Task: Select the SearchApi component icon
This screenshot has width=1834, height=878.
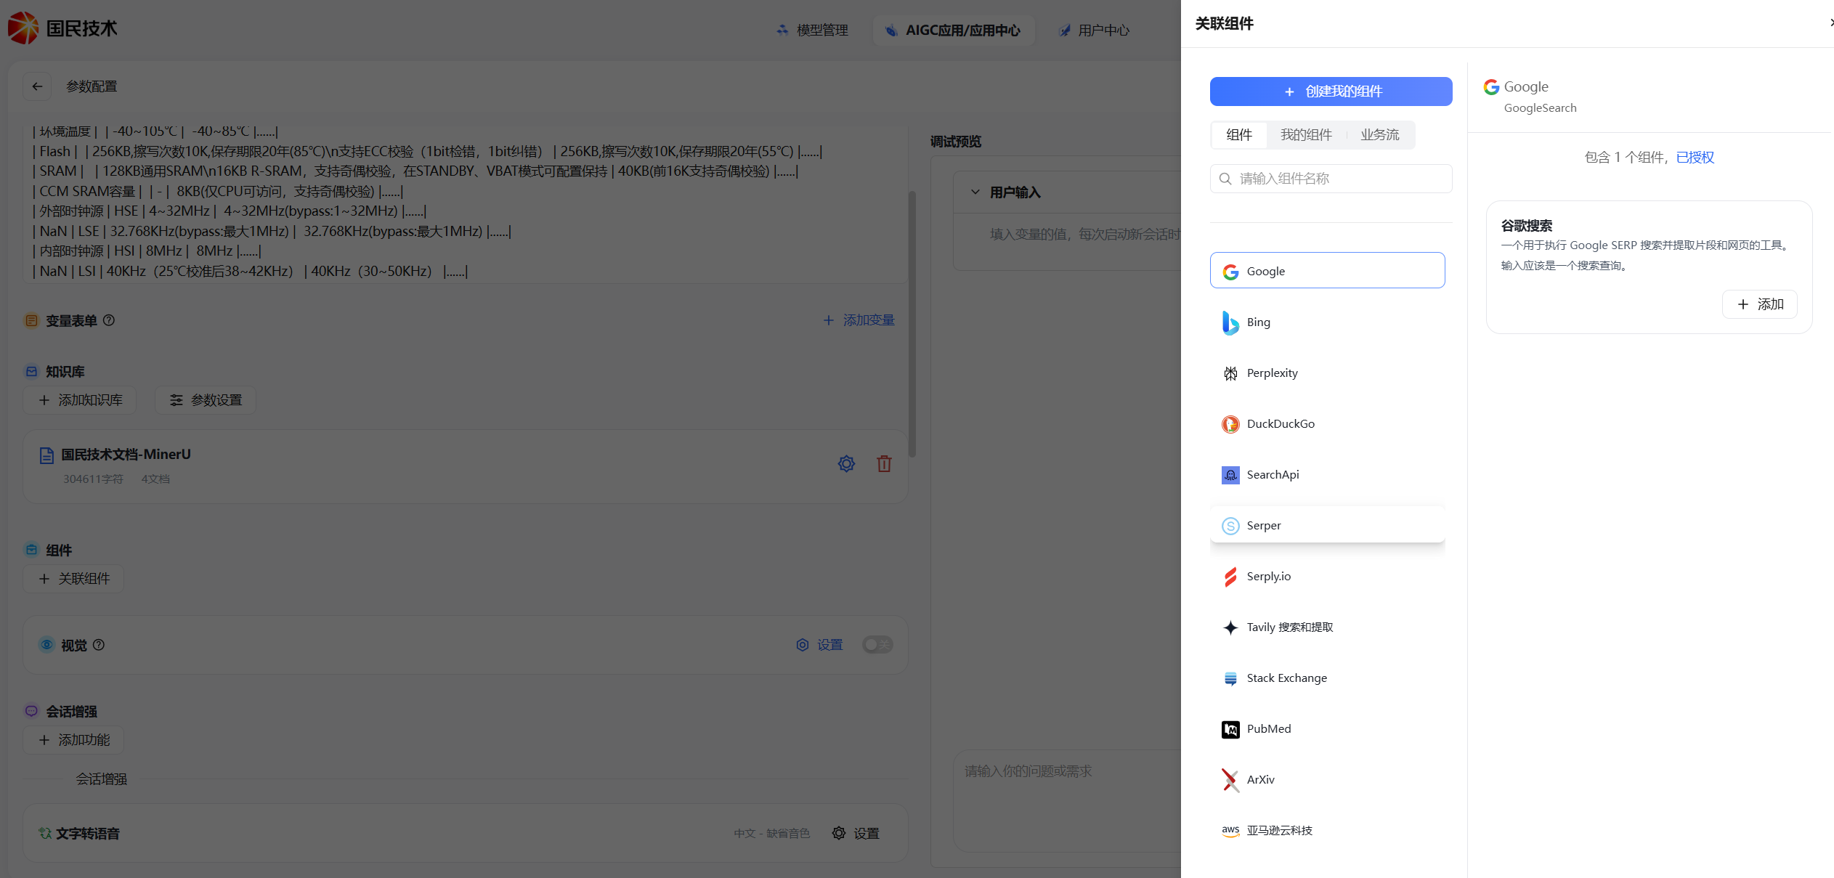Action: pos(1230,475)
